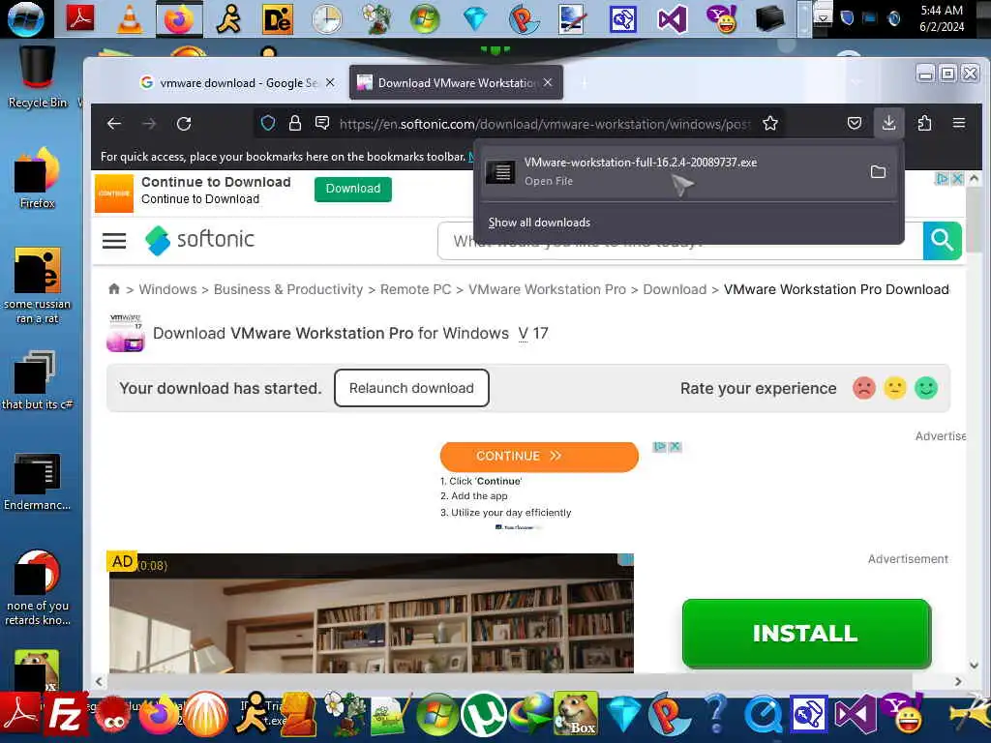Open the Softonic hamburger site menu
Viewport: 991px width, 743px height.
(x=114, y=241)
